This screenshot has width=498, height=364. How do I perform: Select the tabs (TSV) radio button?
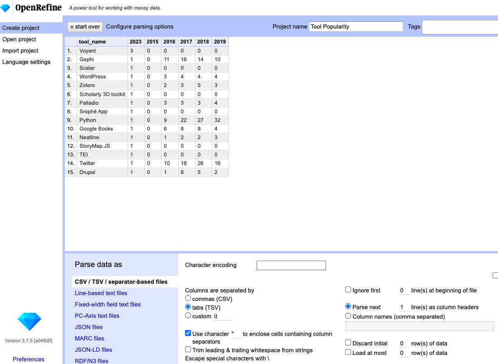tap(188, 307)
